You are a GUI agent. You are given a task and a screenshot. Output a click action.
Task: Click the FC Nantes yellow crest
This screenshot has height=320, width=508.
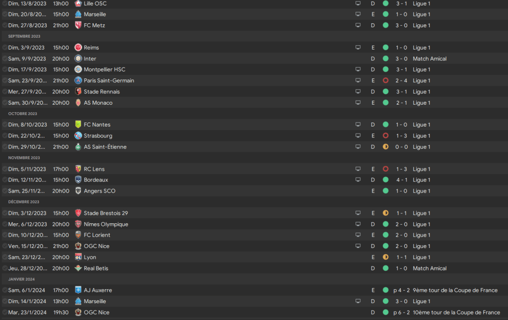pyautogui.click(x=78, y=125)
